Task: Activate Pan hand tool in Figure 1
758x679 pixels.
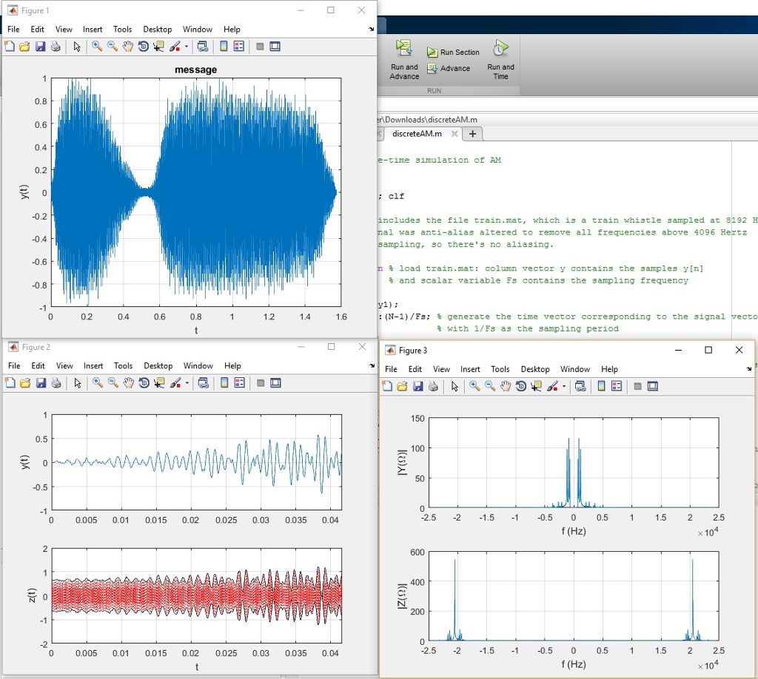Action: [127, 47]
